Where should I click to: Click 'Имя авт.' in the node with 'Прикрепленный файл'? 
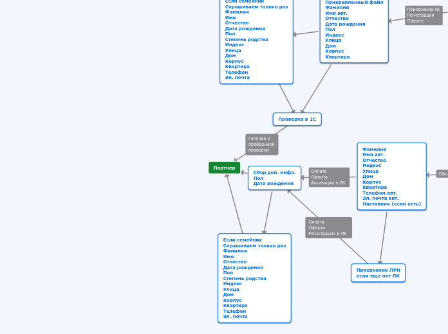coord(336,13)
